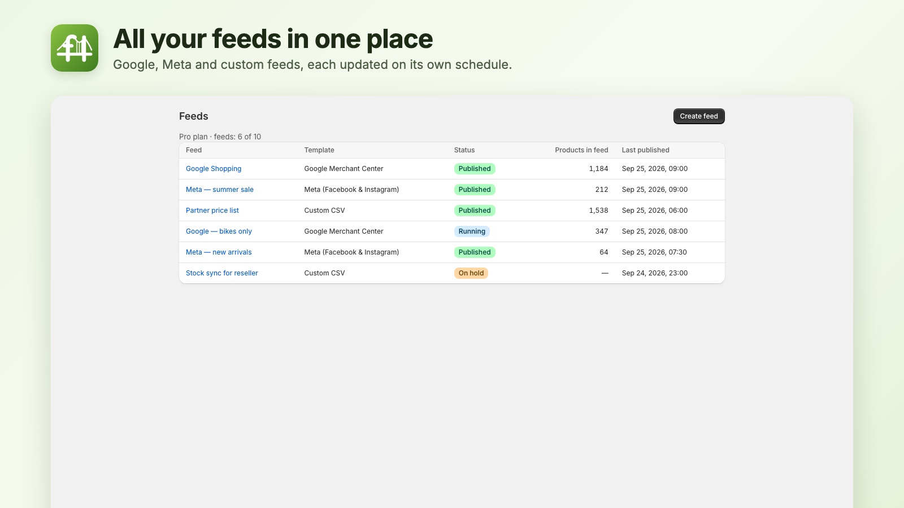The image size is (904, 508).
Task: Click Meta — summer sale row's 09:00 timestamp
Action: 655,190
